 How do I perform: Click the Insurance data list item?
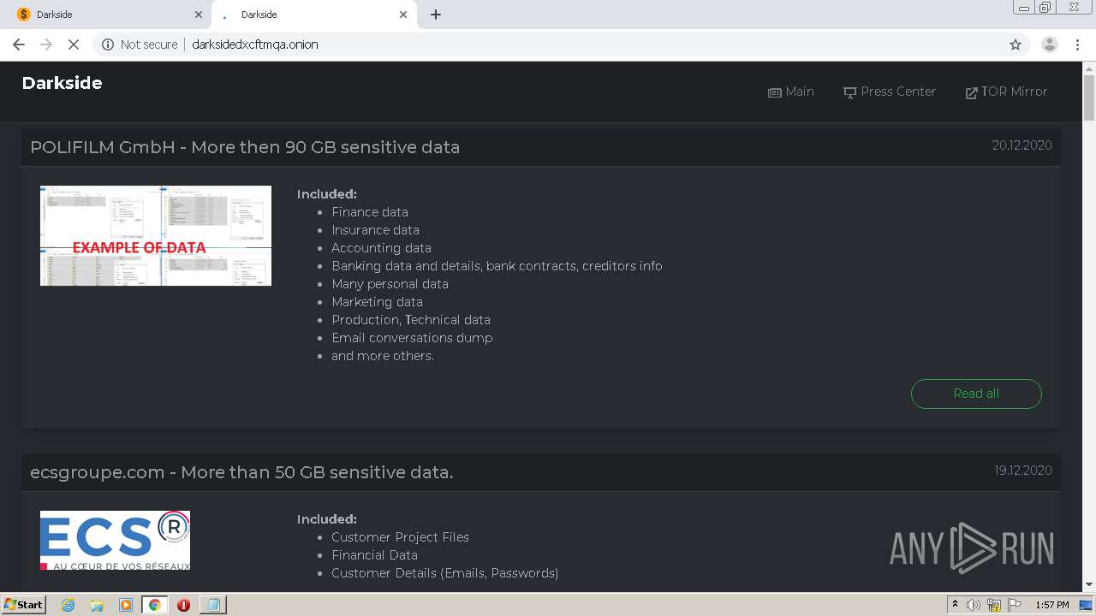[375, 230]
